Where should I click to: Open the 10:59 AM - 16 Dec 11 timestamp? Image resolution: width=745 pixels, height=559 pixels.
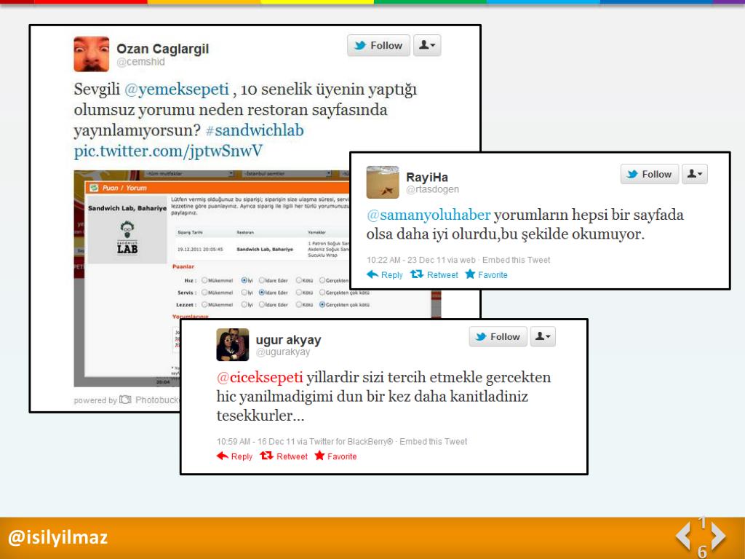tap(255, 442)
